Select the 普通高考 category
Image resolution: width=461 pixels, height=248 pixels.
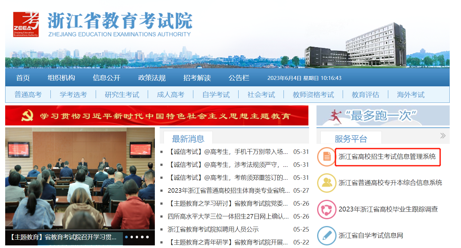click(x=28, y=95)
